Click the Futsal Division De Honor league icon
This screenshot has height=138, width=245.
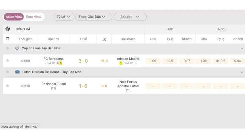17,72
